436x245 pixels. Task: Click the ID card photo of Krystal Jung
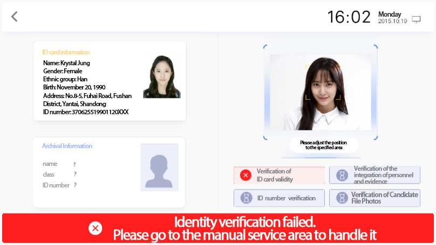162,76
